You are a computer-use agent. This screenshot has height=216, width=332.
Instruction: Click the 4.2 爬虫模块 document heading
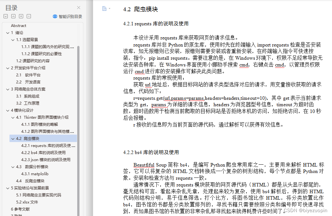point(141,9)
